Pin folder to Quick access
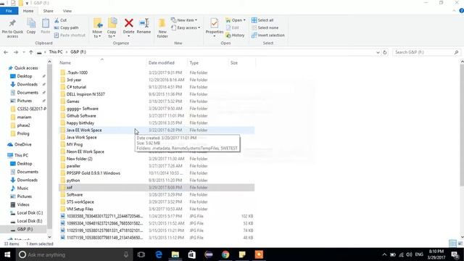The image size is (464, 261). [x=12, y=28]
